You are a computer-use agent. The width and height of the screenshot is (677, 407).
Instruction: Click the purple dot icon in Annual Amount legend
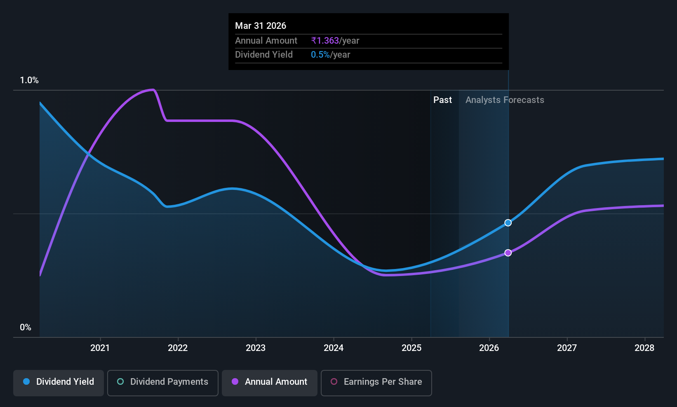click(x=235, y=382)
